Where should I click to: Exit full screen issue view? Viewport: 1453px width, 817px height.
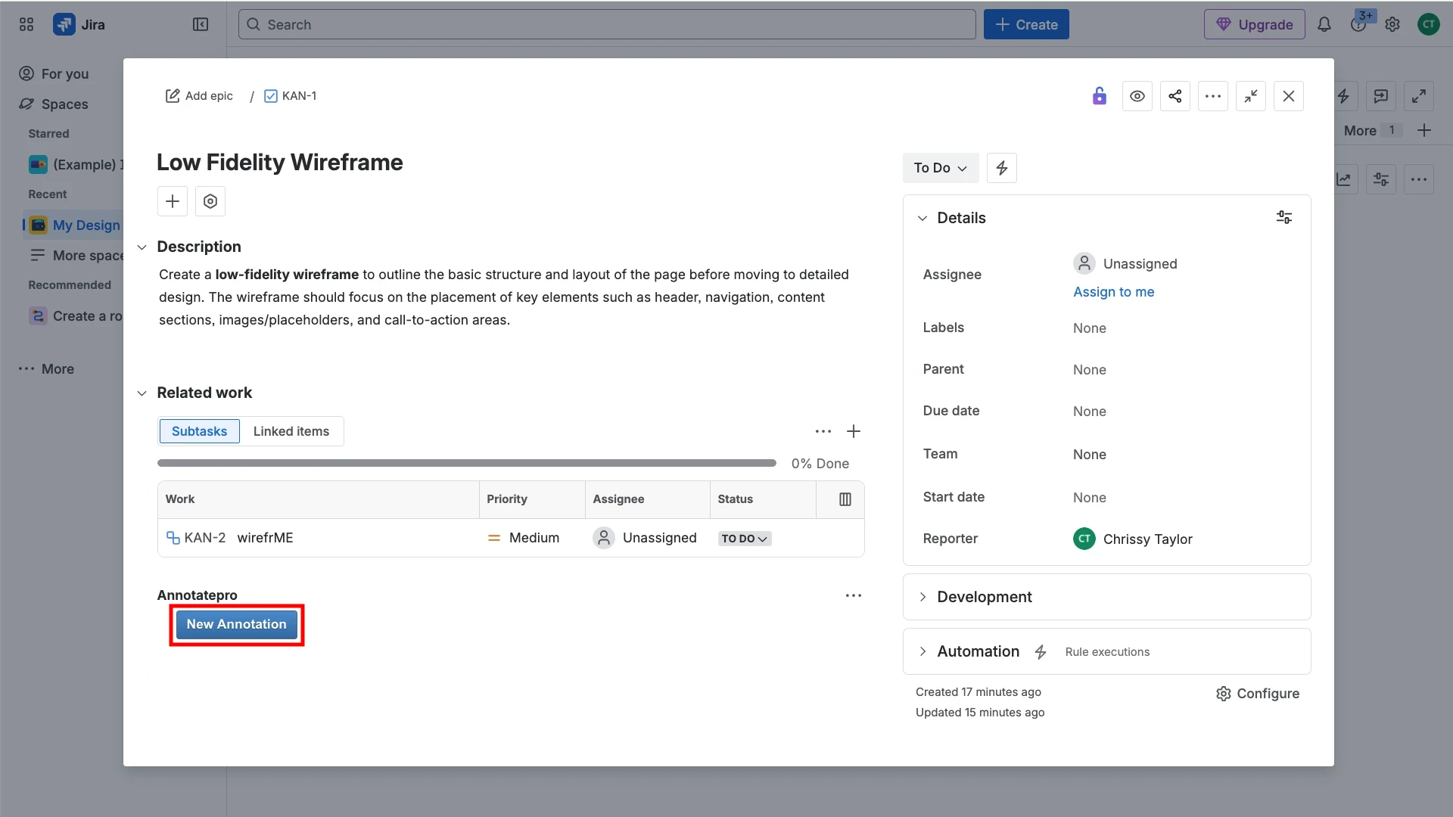click(1251, 96)
